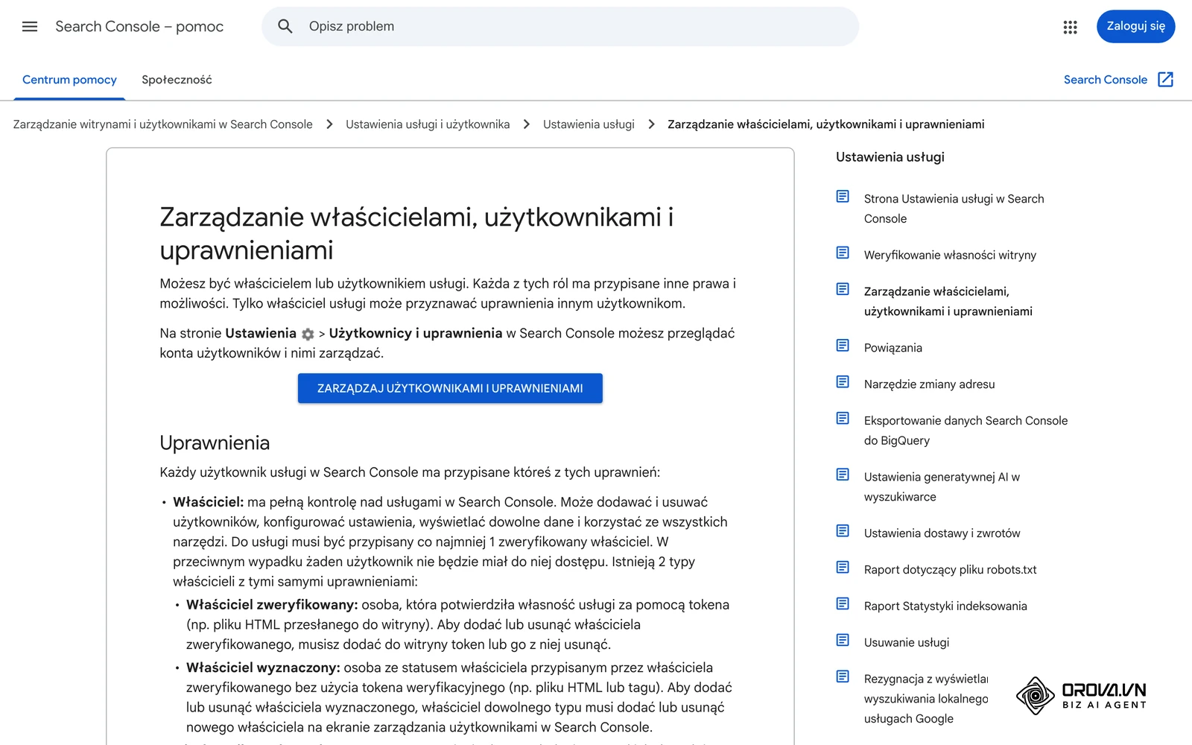This screenshot has height=745, width=1192.
Task: Click the Opisz problem search field
Action: 560,27
